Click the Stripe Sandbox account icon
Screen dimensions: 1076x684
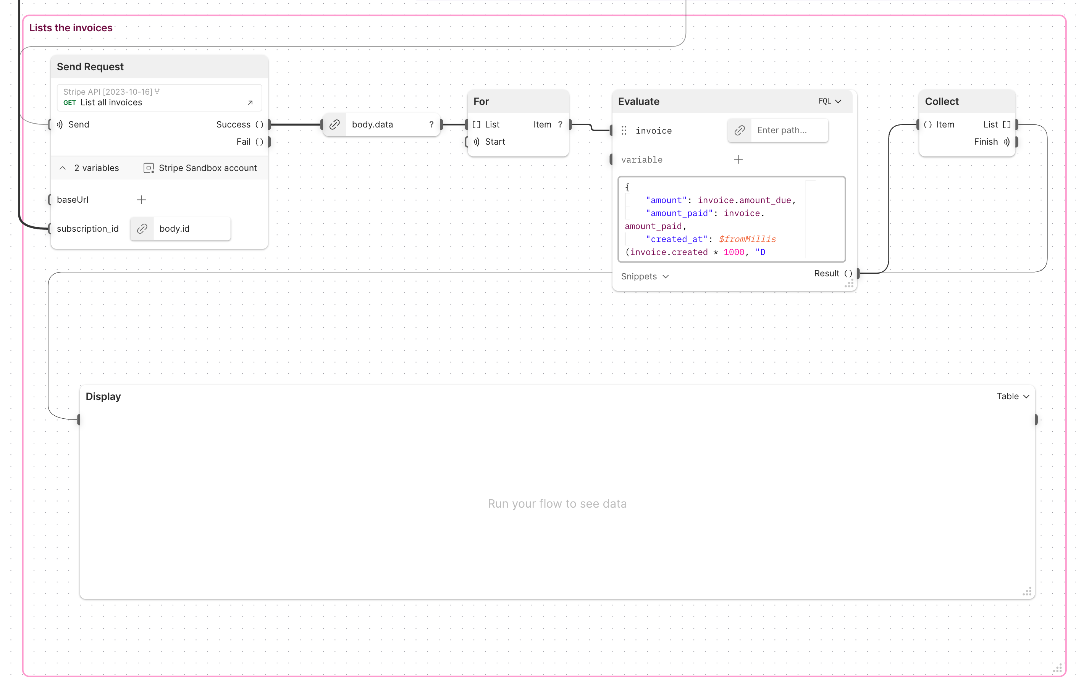[x=149, y=168]
